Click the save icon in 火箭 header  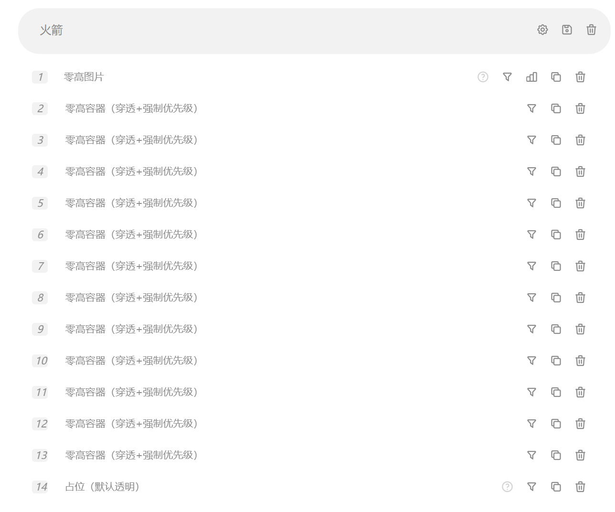pos(567,30)
